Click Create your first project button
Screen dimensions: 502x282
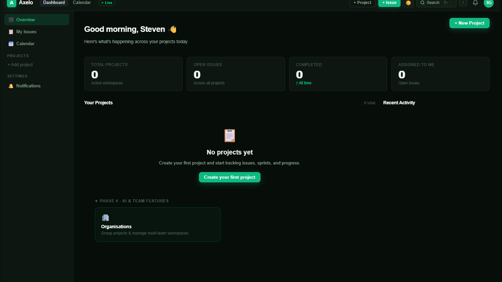229,177
